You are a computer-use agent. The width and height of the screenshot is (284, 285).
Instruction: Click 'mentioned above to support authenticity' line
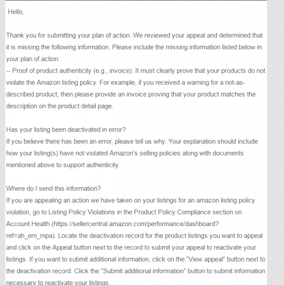click(x=63, y=165)
